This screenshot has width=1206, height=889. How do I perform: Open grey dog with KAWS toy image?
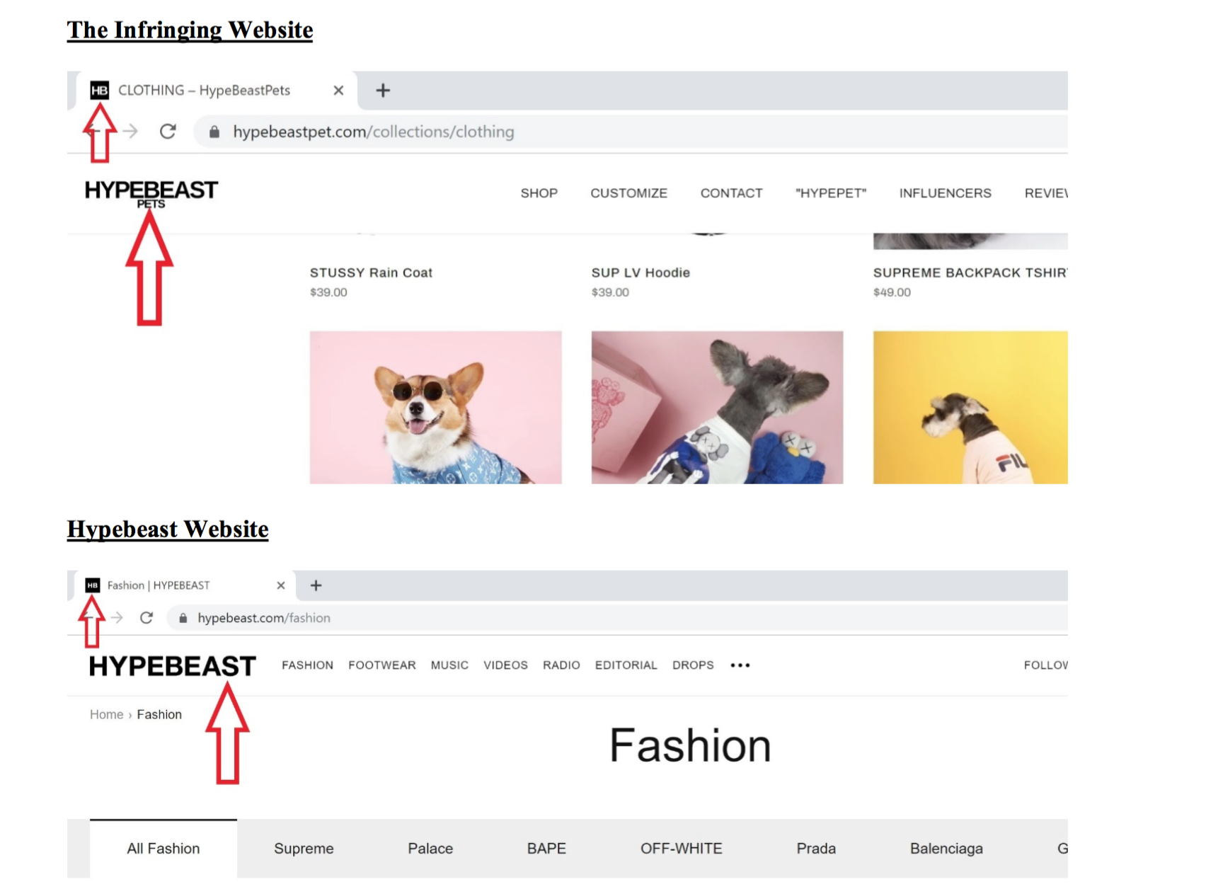pos(718,408)
